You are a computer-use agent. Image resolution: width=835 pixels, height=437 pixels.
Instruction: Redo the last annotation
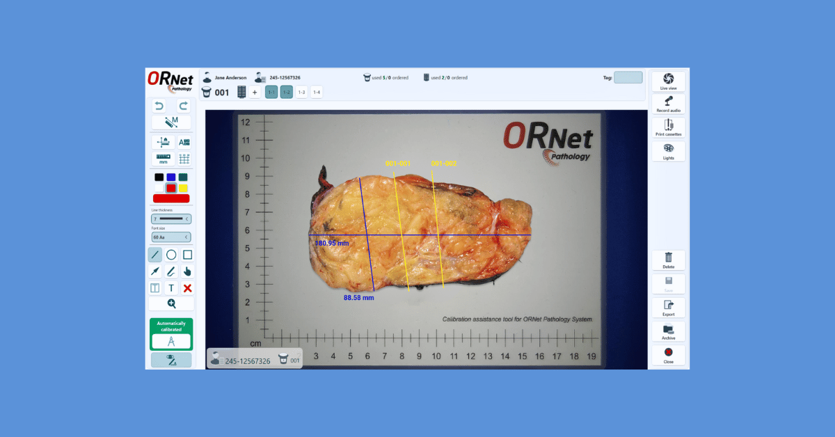click(184, 106)
